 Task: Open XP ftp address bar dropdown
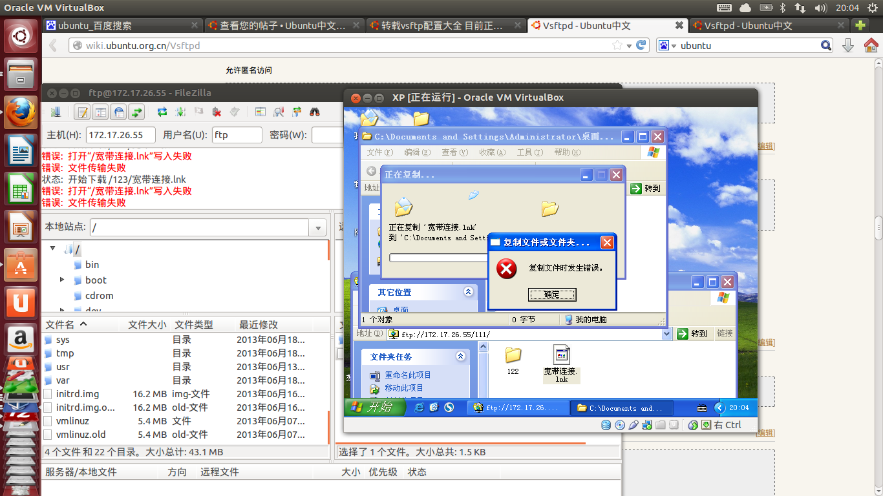(667, 334)
